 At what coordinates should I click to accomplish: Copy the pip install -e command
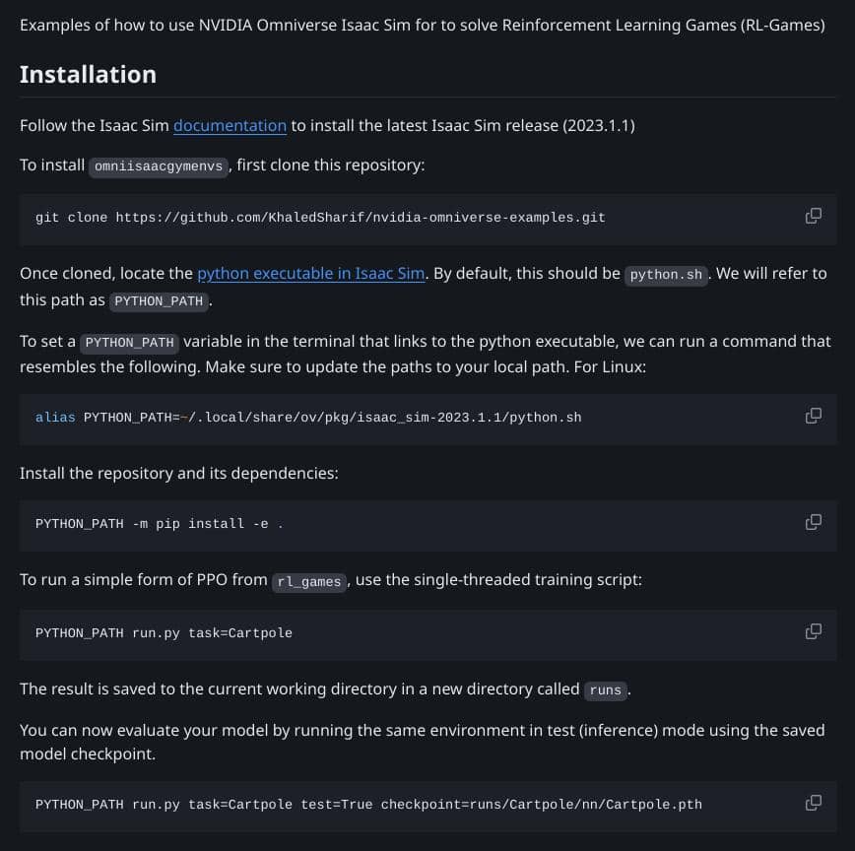[814, 522]
